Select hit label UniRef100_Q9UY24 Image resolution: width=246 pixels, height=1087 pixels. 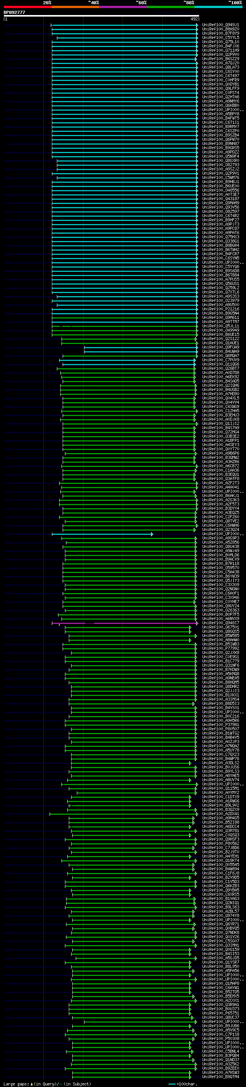click(221, 607)
